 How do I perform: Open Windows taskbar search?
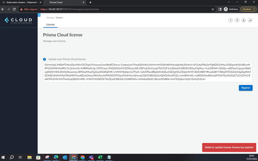[x=12, y=157]
